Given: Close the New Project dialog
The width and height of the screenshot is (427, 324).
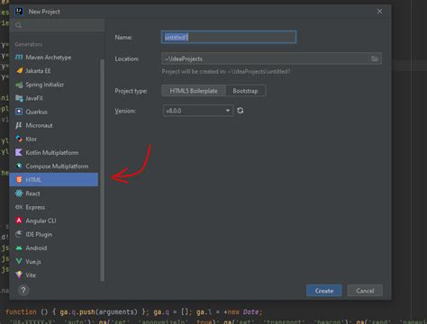Looking at the screenshot, I should click(x=379, y=12).
